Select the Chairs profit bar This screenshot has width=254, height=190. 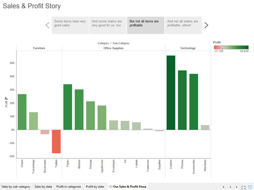(x=22, y=112)
